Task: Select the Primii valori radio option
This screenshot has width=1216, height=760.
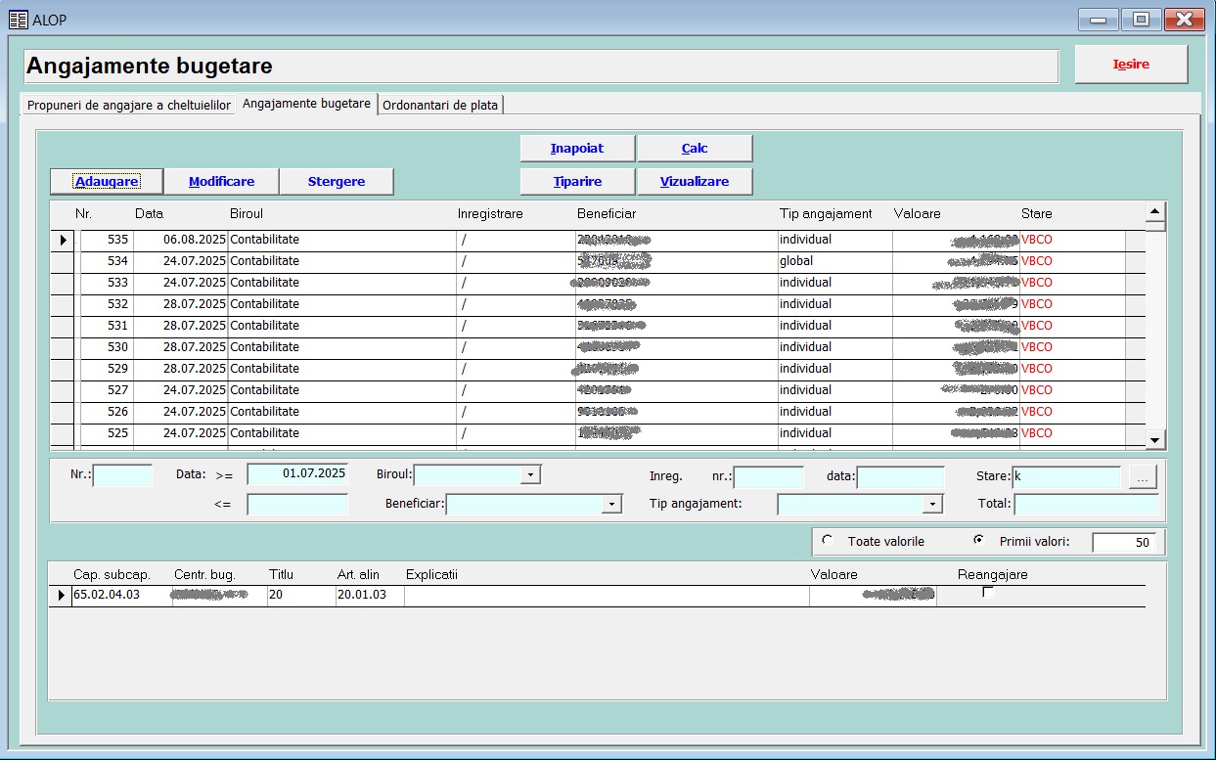Action: point(978,541)
